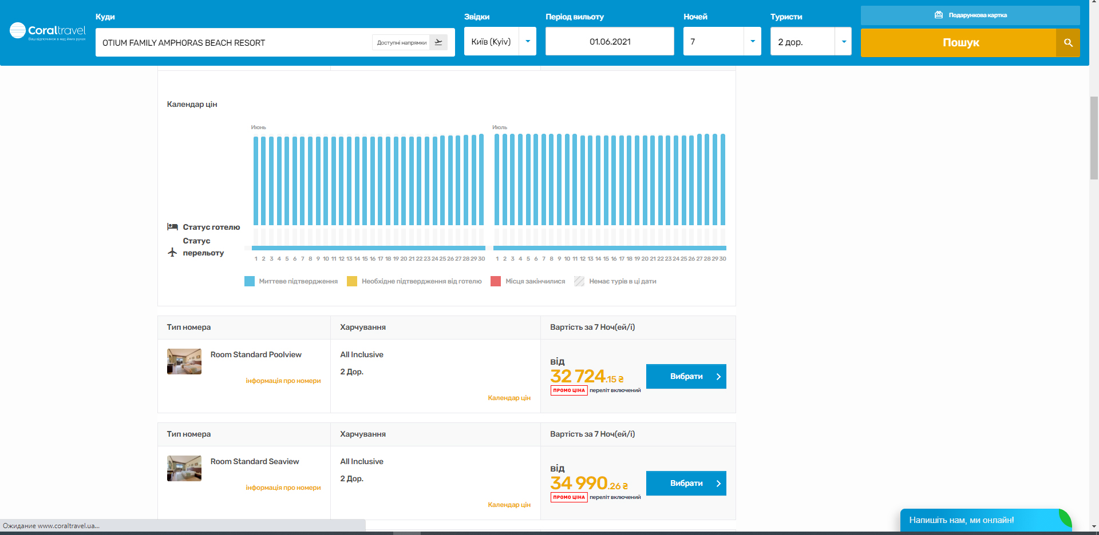Open the Напишіть нам online chat widget
Image resolution: width=1099 pixels, height=535 pixels.
[986, 520]
